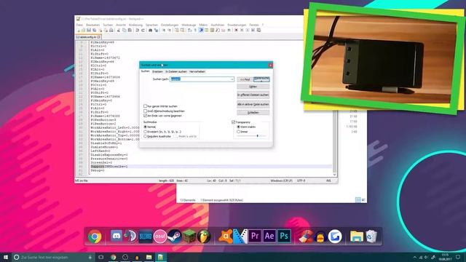Select the Erweitert search mode radio

pos(146,132)
